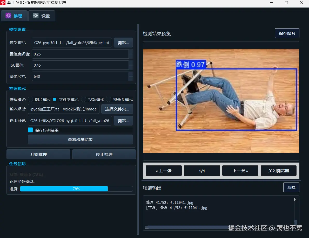Switch to the 推理 tab

(14, 16)
